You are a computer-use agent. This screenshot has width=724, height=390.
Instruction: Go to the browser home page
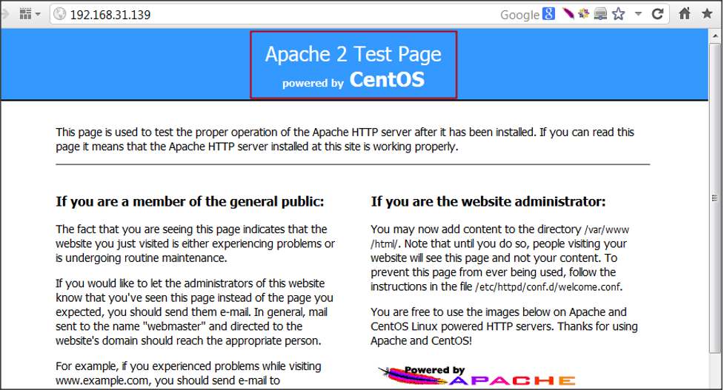684,13
